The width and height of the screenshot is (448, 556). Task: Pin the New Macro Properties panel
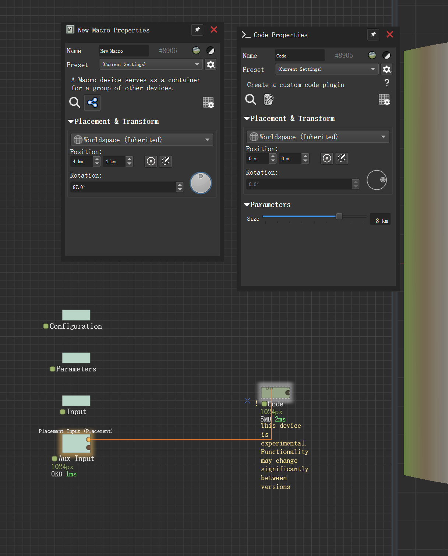pos(197,30)
